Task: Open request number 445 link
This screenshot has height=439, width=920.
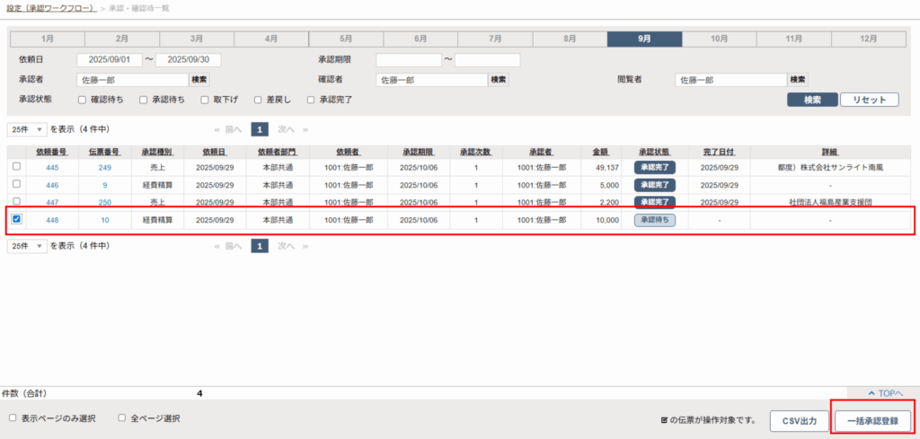Action: [52, 167]
